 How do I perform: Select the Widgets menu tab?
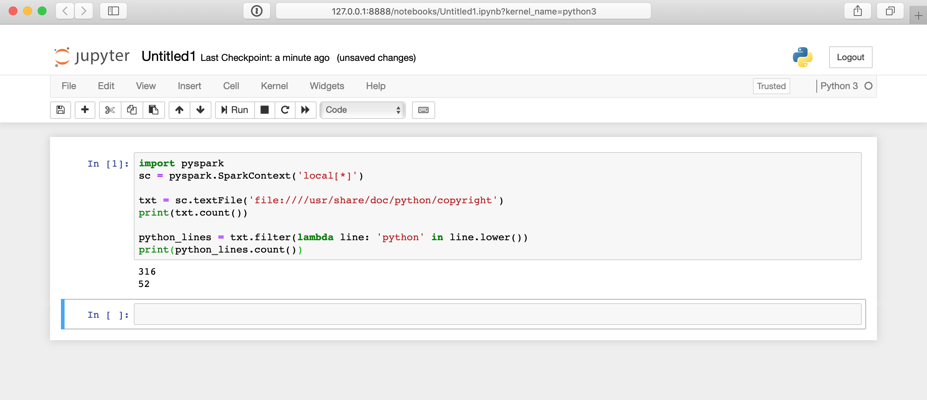click(x=327, y=86)
